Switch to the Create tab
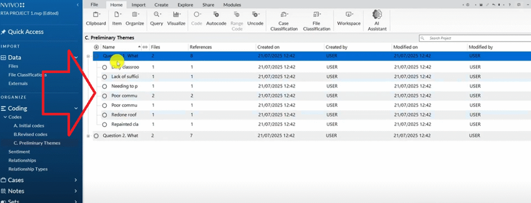The image size is (531, 203). 162,5
